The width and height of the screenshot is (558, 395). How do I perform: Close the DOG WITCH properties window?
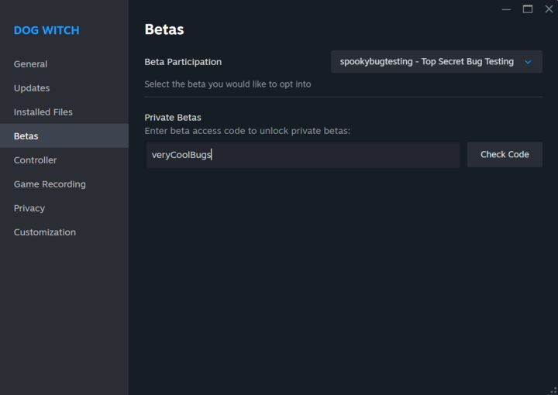[x=549, y=9]
